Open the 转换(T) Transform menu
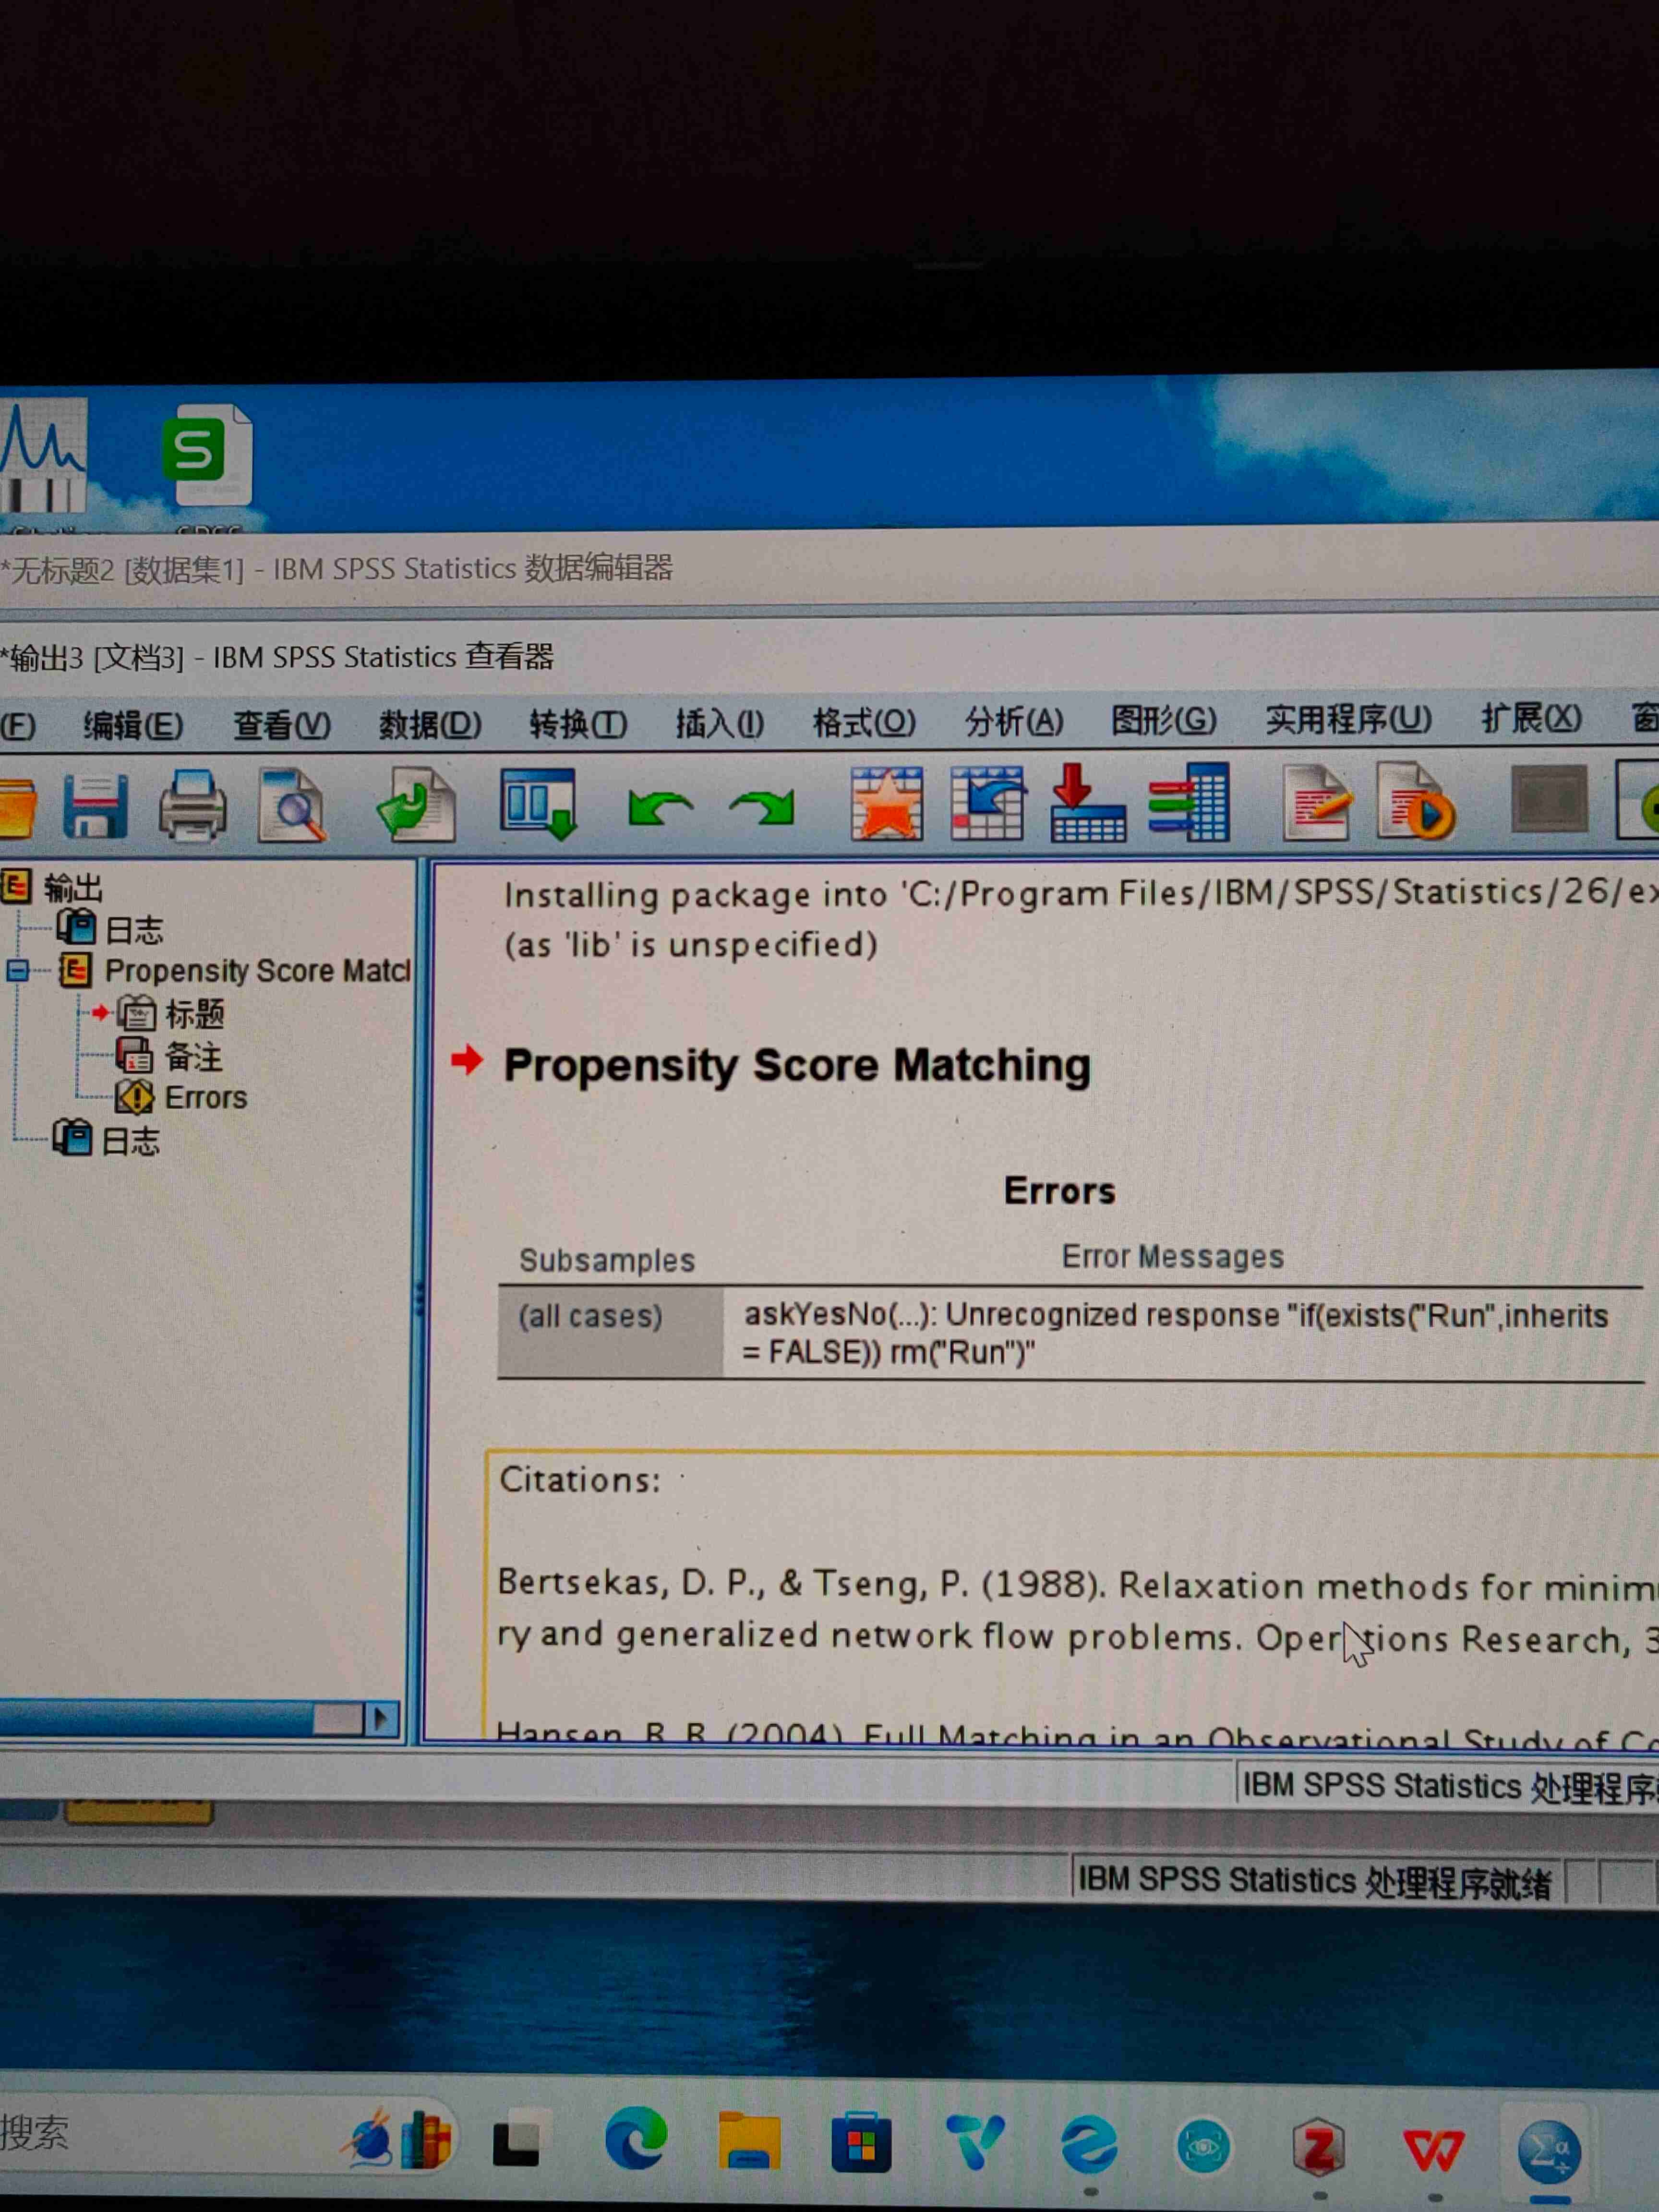This screenshot has height=2212, width=1659. 577,724
